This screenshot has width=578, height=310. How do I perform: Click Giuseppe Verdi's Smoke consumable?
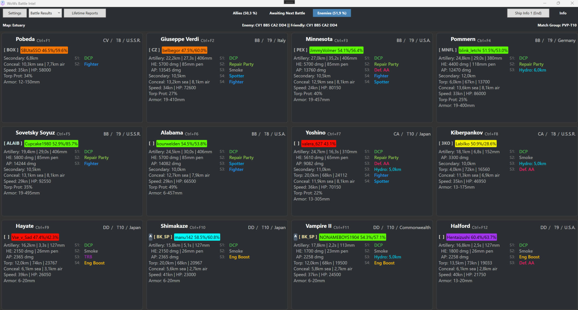click(236, 70)
